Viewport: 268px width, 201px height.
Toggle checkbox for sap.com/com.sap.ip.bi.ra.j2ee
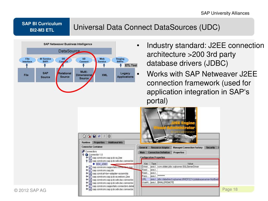point(90,158)
